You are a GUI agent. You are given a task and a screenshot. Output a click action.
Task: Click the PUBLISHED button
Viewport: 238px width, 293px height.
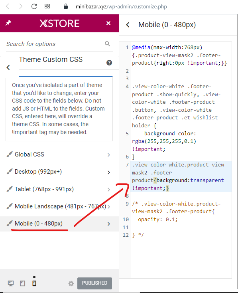[94, 283]
